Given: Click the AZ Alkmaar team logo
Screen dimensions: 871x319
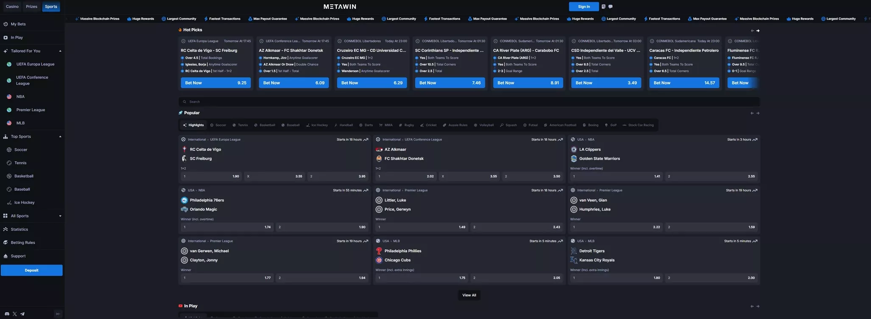Looking at the screenshot, I should 379,149.
